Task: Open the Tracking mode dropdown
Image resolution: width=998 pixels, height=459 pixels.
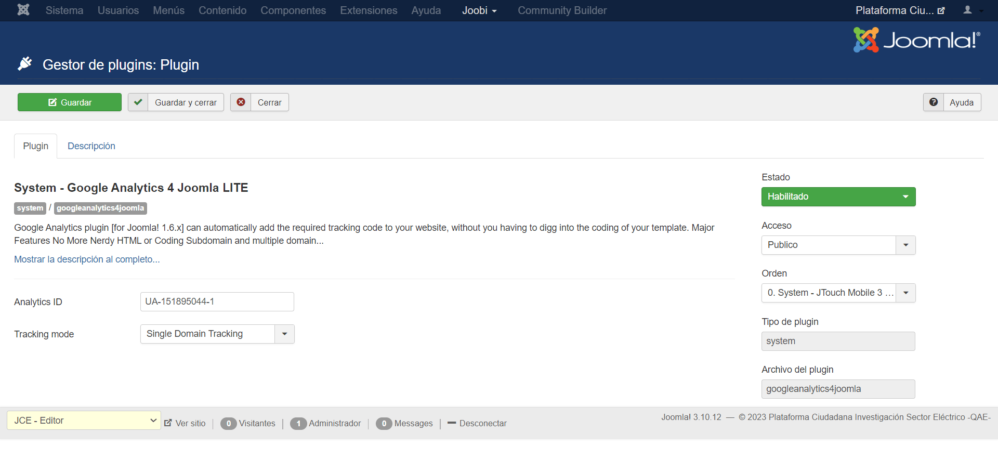Action: pos(217,334)
